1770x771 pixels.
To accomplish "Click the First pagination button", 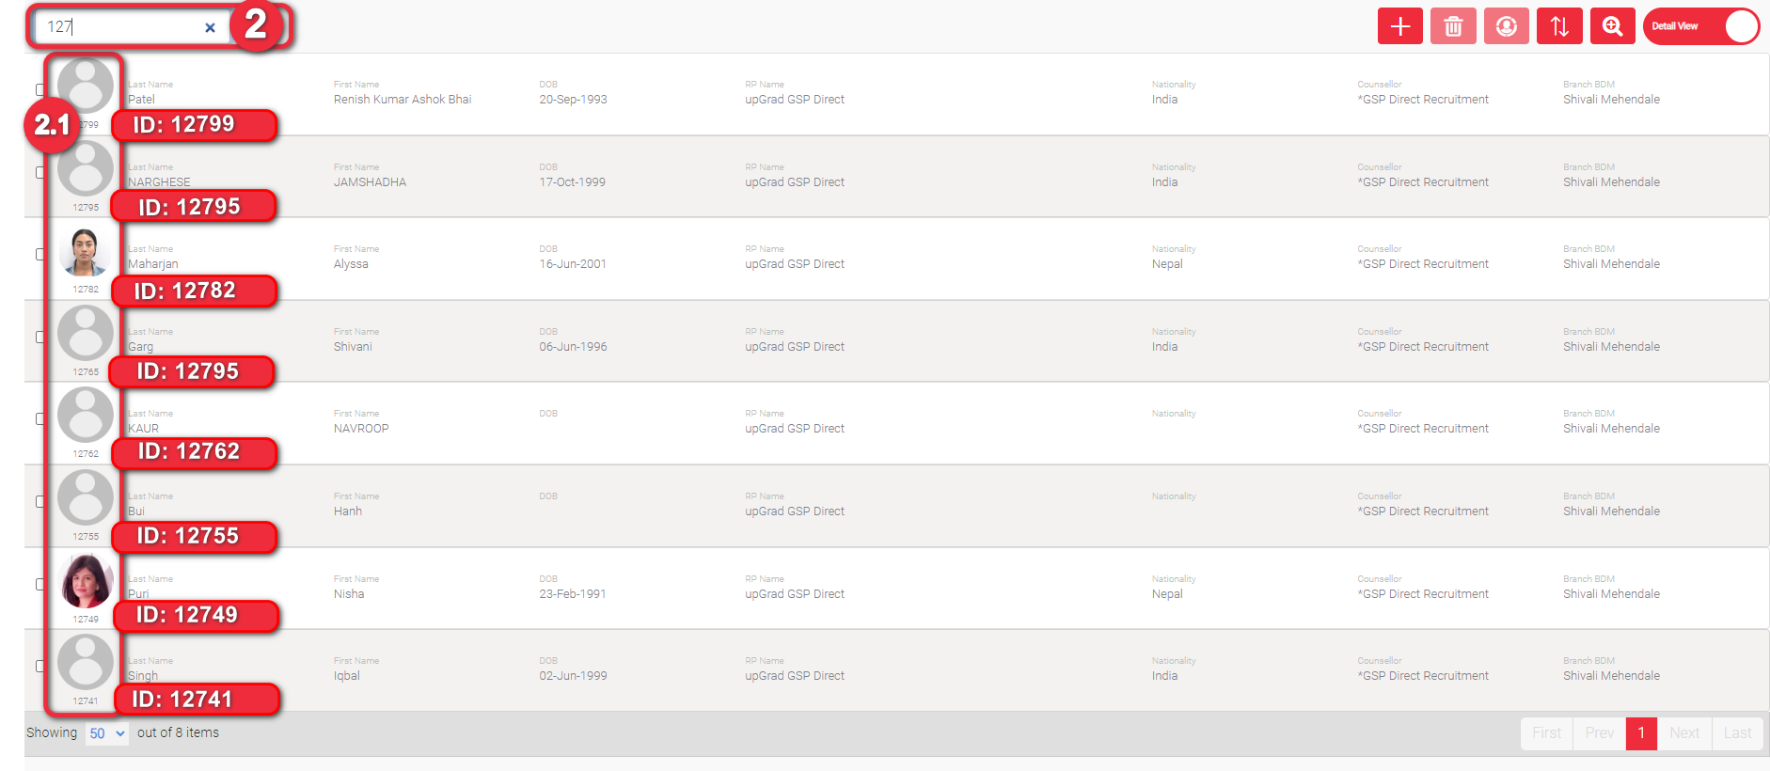I will coord(1546,733).
